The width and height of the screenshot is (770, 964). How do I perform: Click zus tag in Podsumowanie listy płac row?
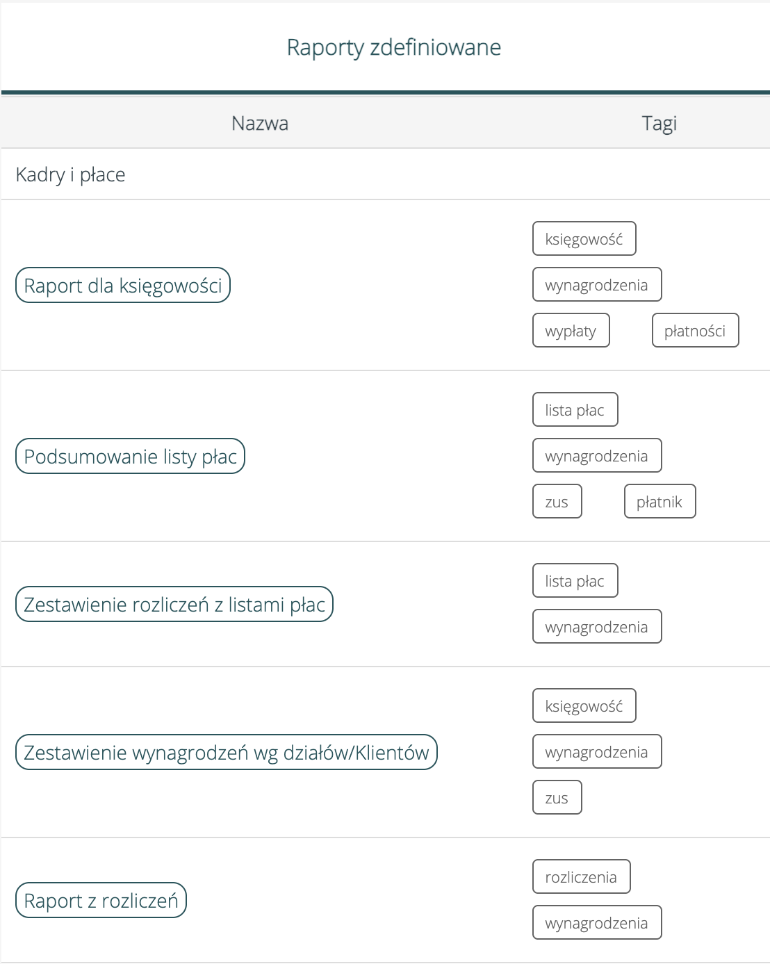pos(557,502)
